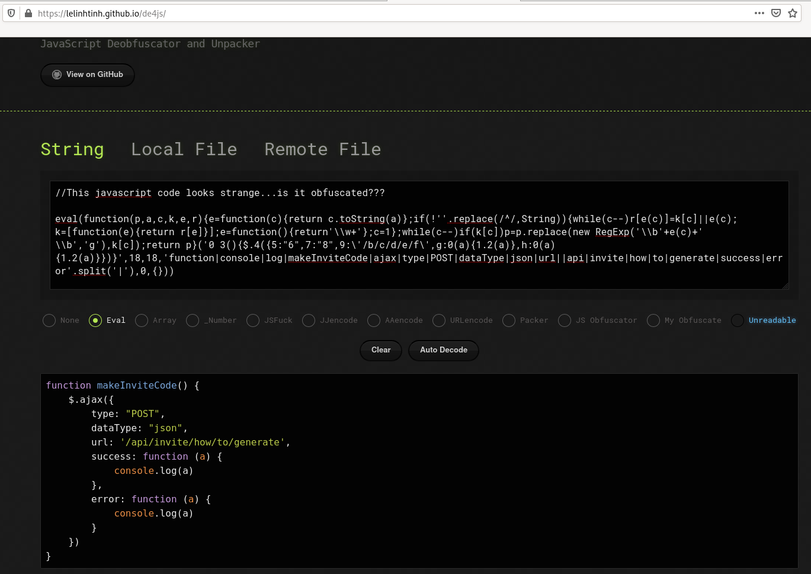Screen dimensions: 811x574
Task: Switch to the Local File tab
Action: click(184, 149)
